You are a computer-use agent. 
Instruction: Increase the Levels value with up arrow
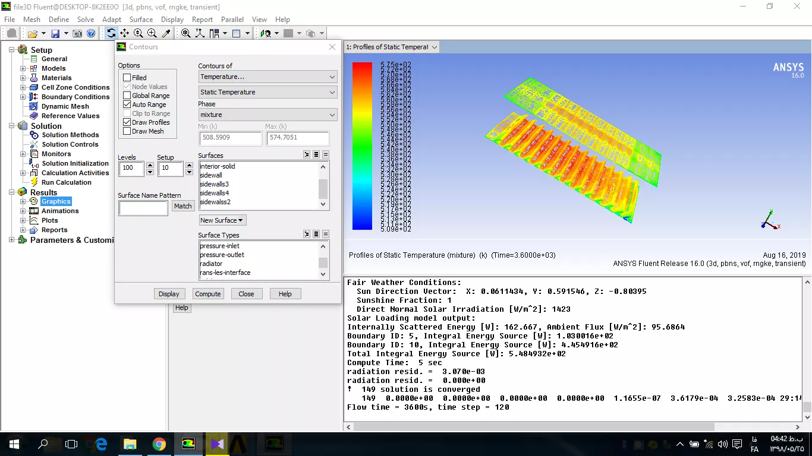pos(150,165)
